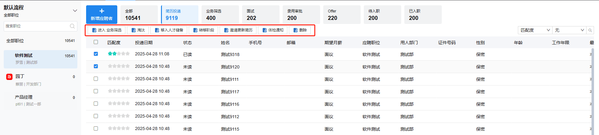
Task: Click the 投递日期 column header
Action: tap(144, 43)
